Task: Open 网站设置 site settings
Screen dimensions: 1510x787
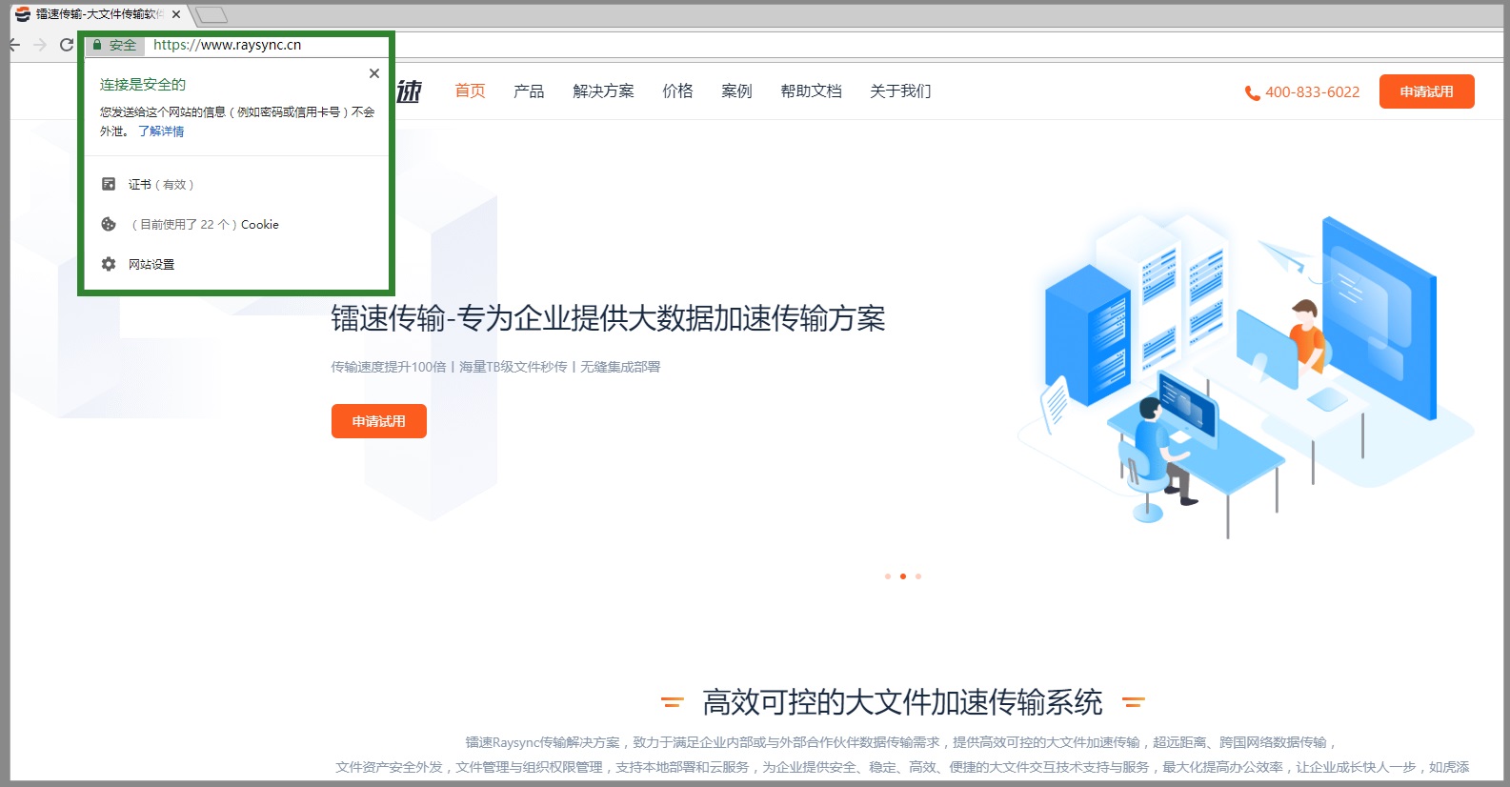Action: click(138, 264)
